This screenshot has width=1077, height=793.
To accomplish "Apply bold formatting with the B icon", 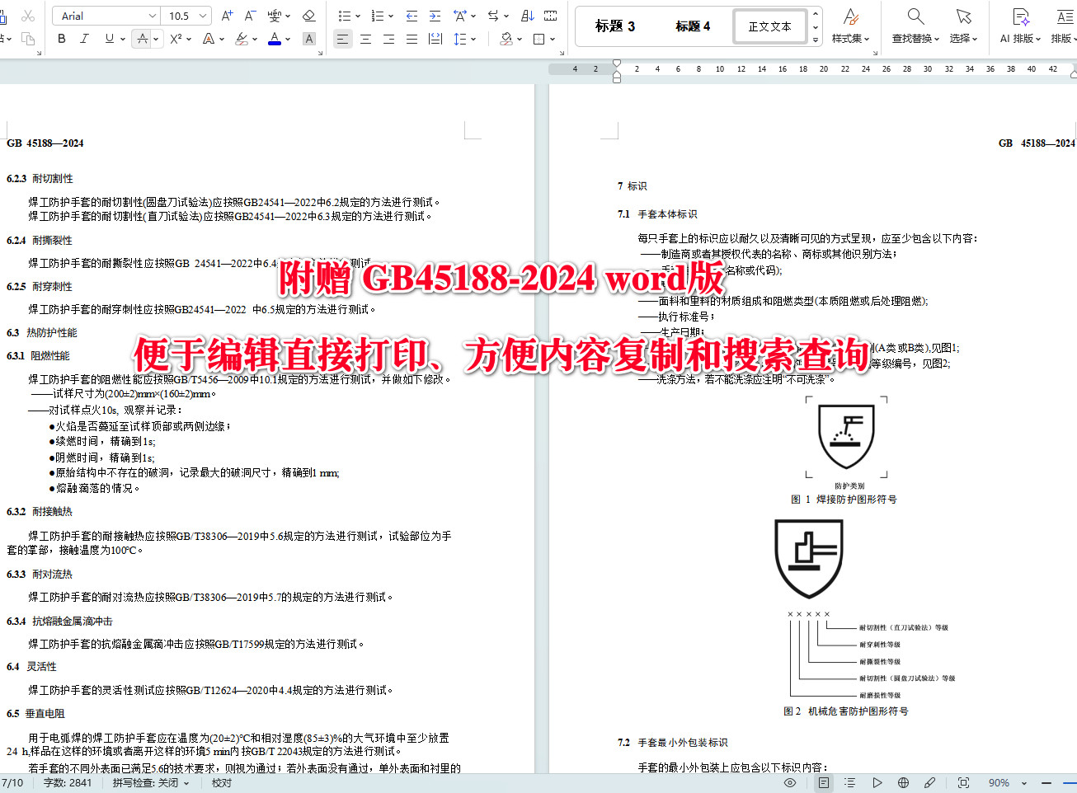I will click(61, 38).
